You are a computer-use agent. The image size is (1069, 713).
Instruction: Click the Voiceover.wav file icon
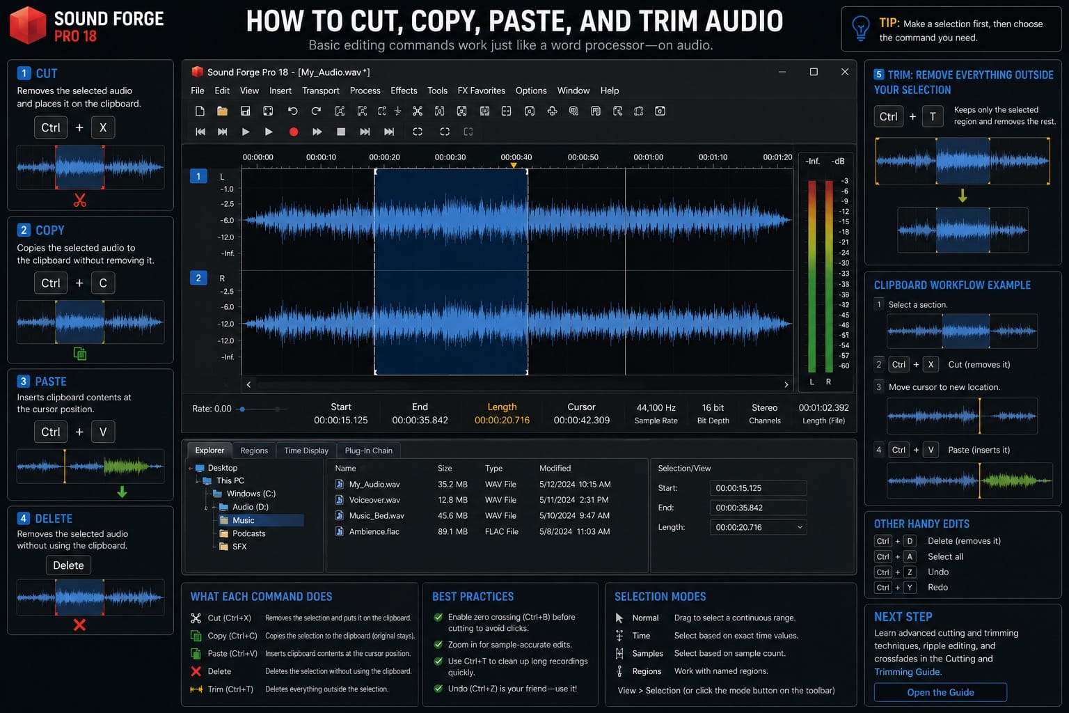click(x=340, y=500)
